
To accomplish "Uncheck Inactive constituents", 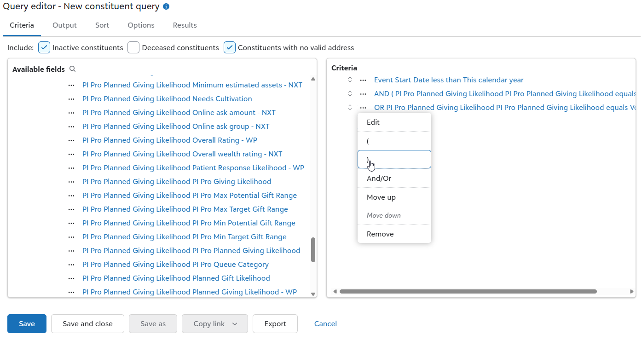I will 44,47.
